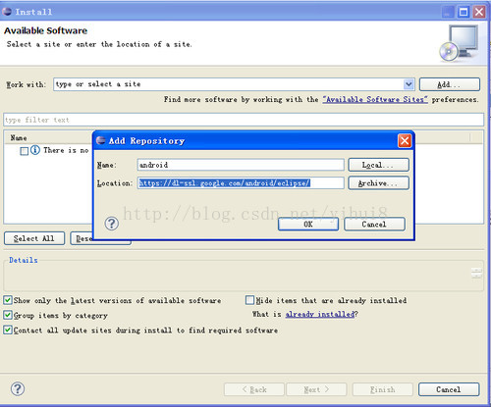491x407 pixels.
Task: Click the help icon at Install window bottom
Action: pos(18,388)
